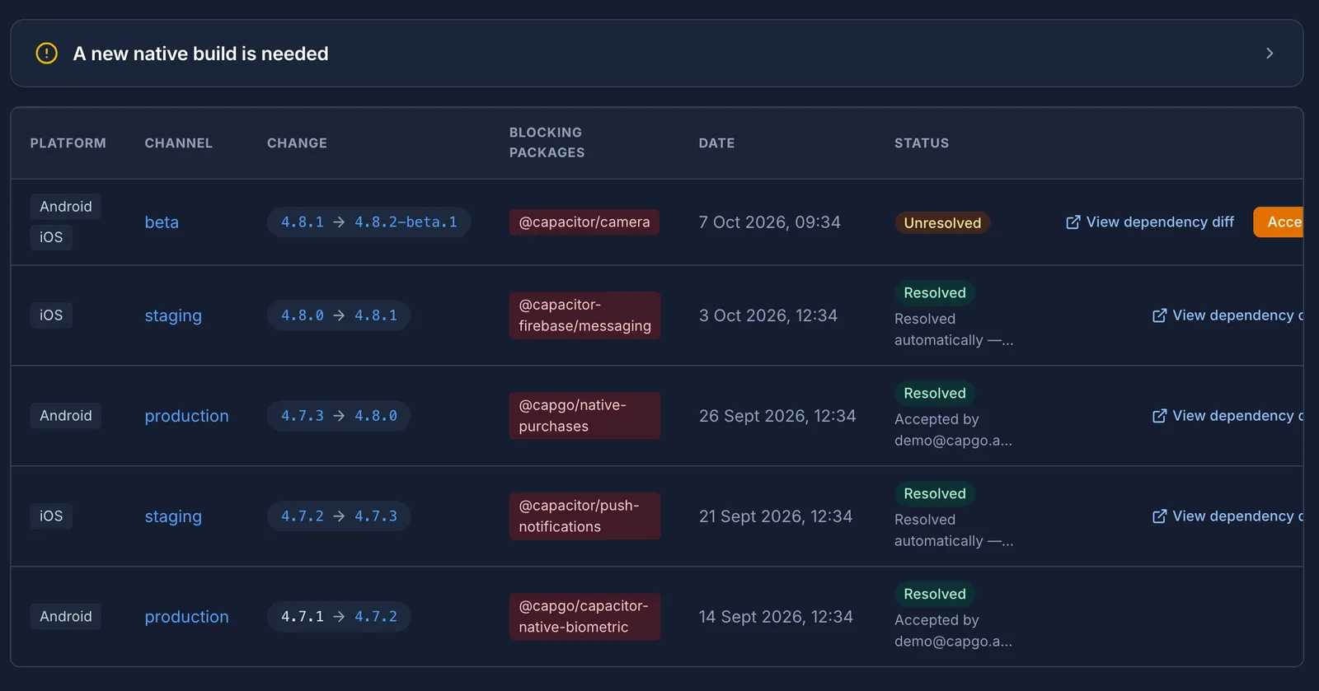The image size is (1319, 691).
Task: Click the external link icon in the 3 Oct staging row
Action: pyautogui.click(x=1159, y=315)
